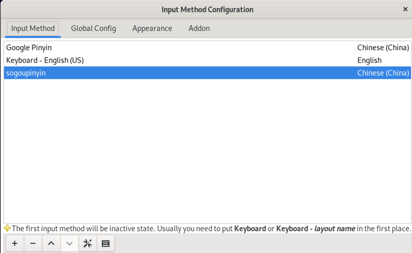Click the yellow star hint icon
Screen dimensions: 412x253
(7, 228)
